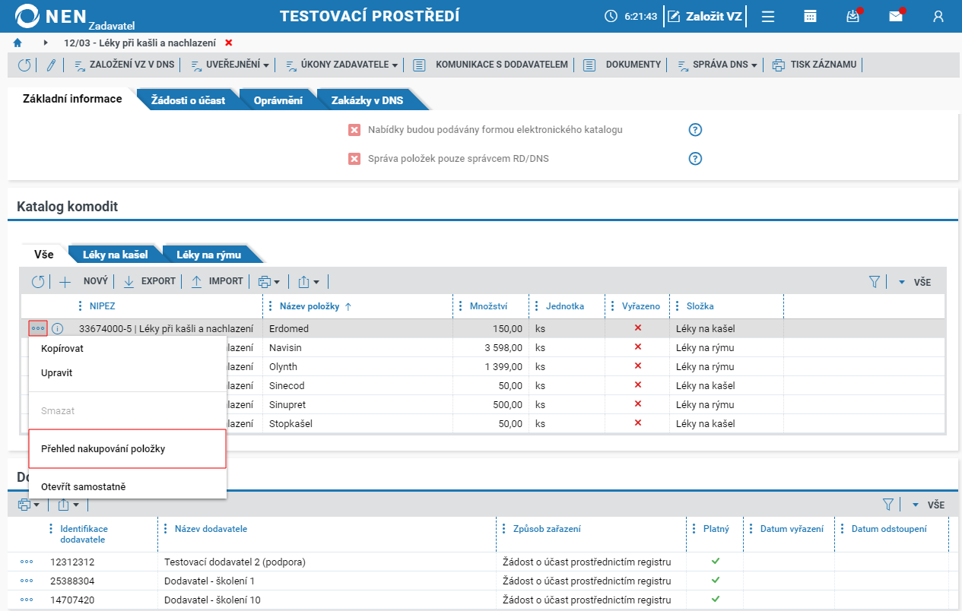Select Přehled nakupování položky menu entry
The width and height of the screenshot is (962, 611).
click(127, 448)
